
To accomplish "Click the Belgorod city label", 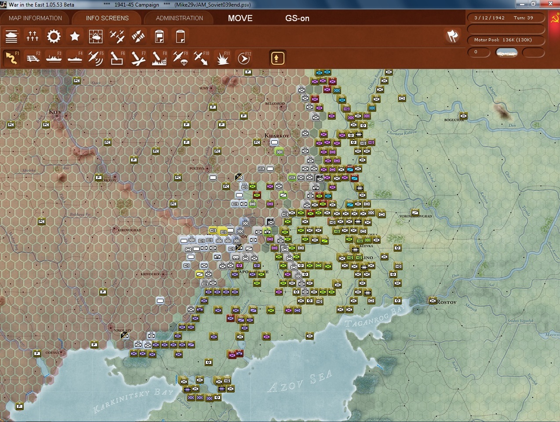I will coord(275,104).
